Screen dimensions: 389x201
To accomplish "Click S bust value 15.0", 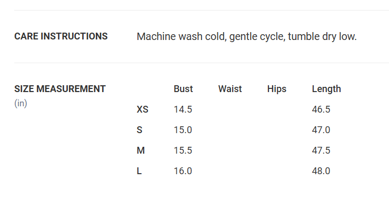I will point(183,130).
